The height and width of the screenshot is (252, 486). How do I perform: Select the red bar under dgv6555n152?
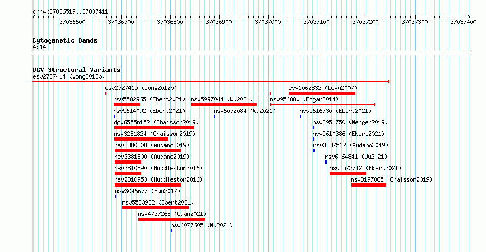[x=154, y=128]
